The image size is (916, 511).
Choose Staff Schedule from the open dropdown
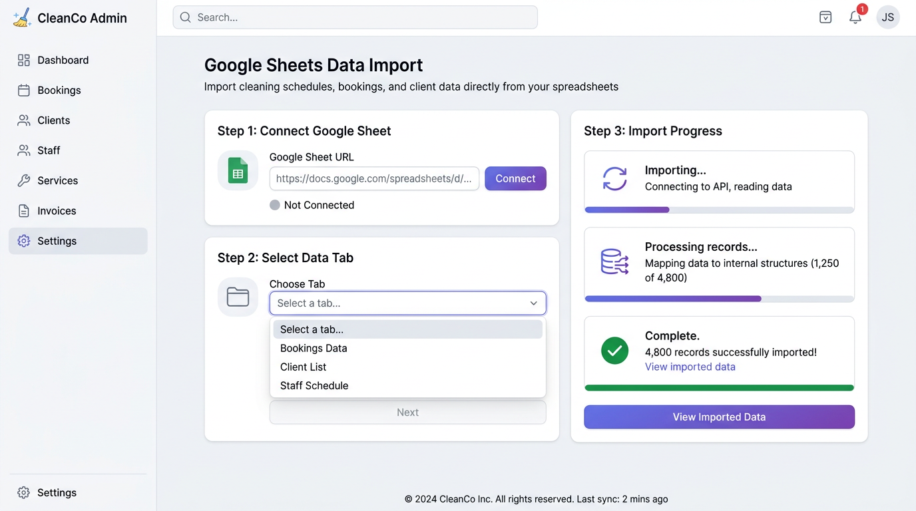coord(314,385)
